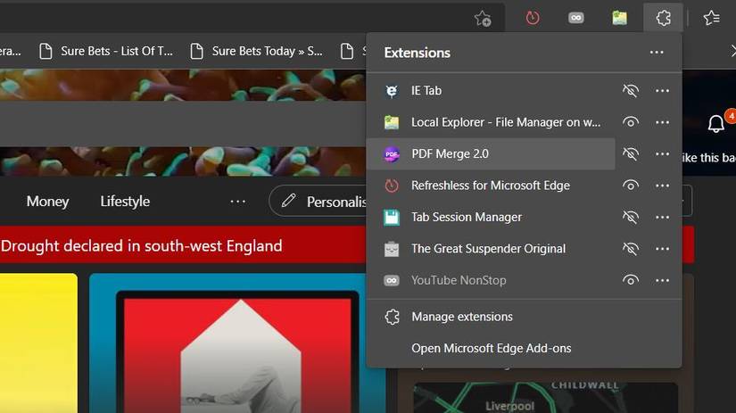The height and width of the screenshot is (413, 736).
Task: Click the Personalise button
Action: tap(319, 201)
